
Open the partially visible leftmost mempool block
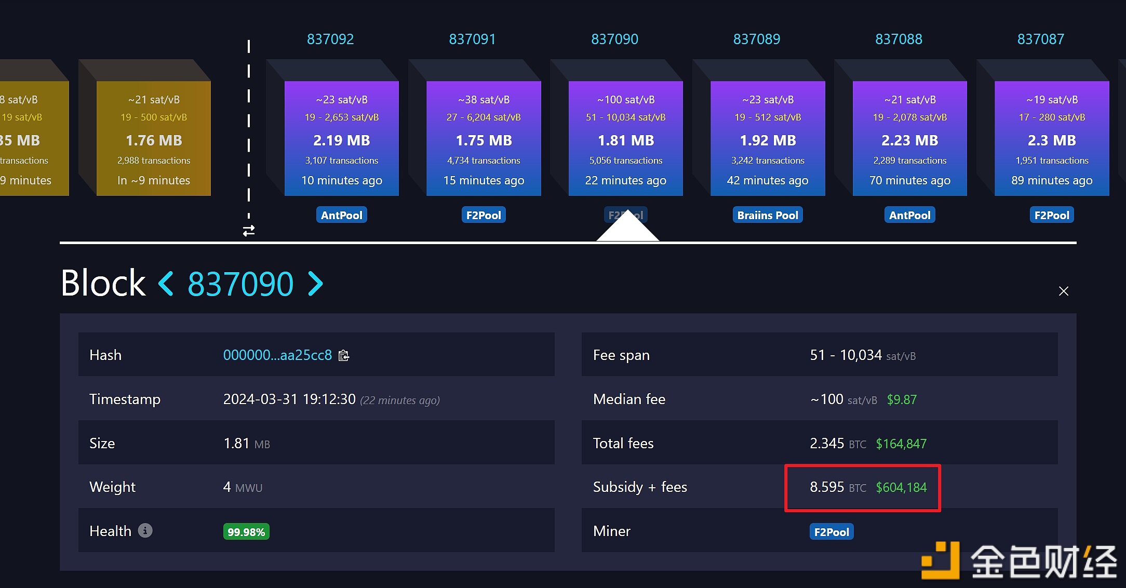coord(34,138)
